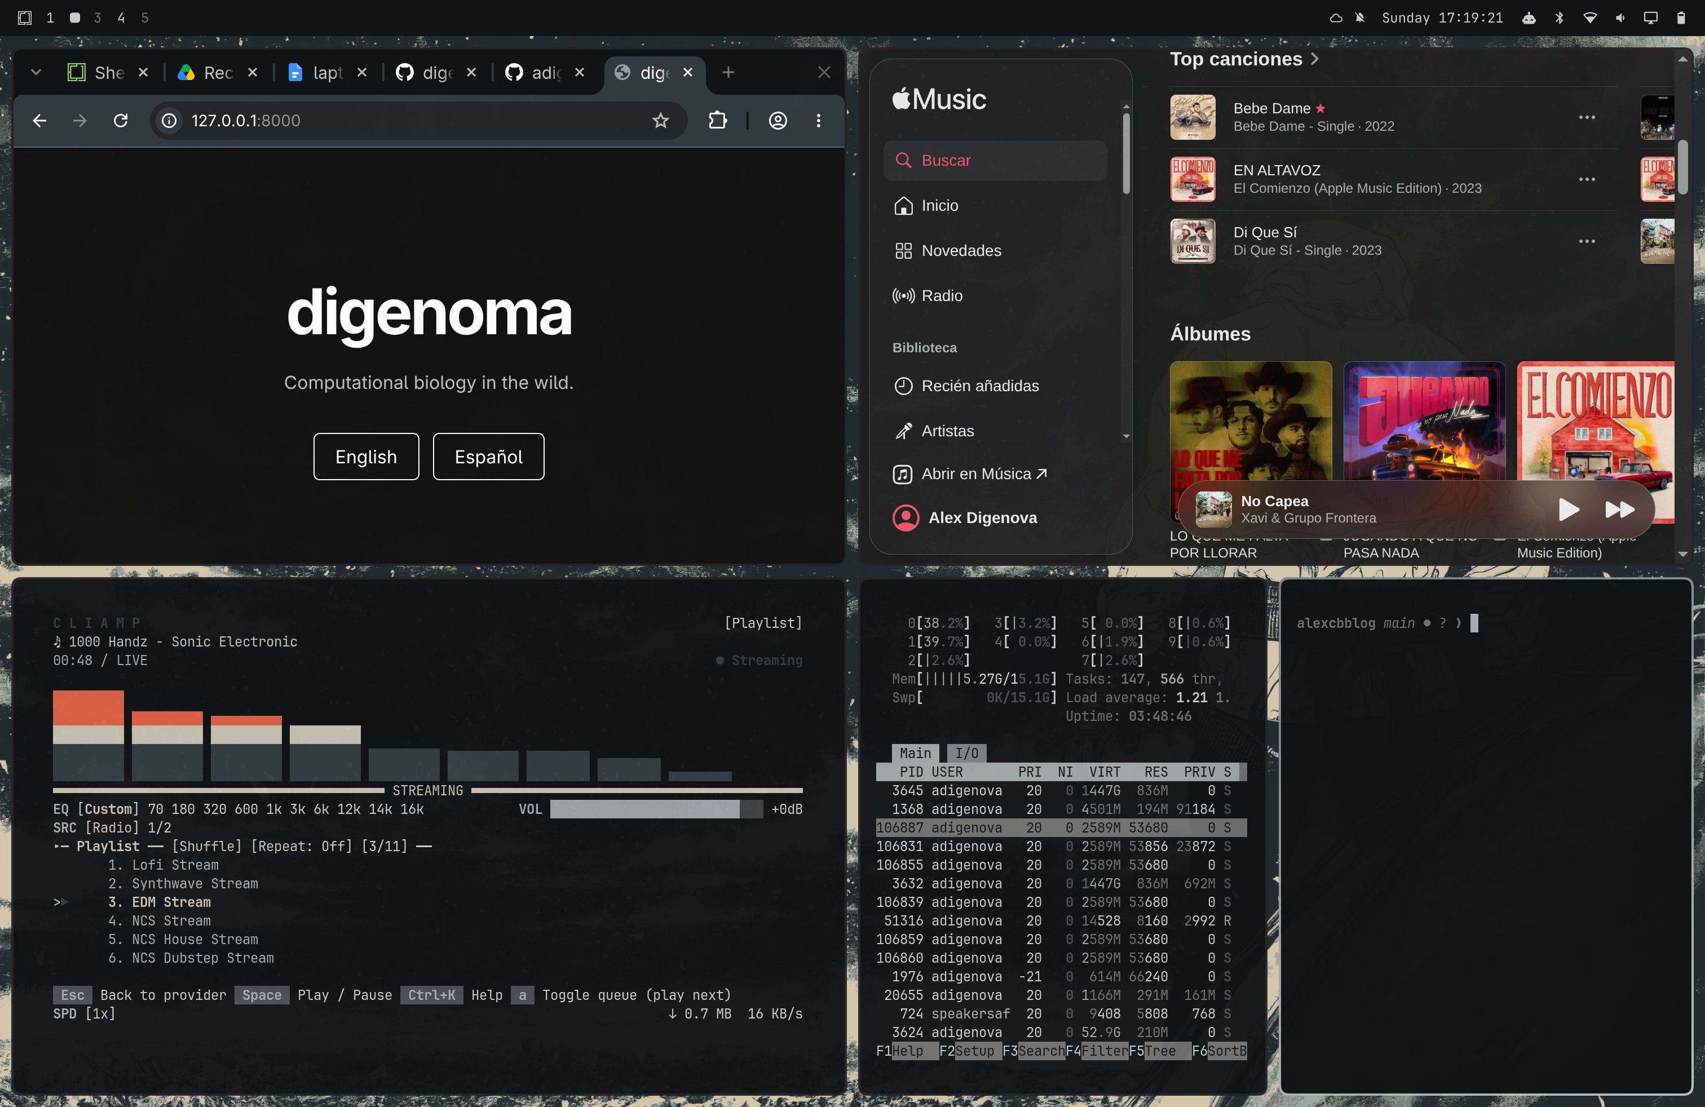Play No Capea in mini player

1568,509
